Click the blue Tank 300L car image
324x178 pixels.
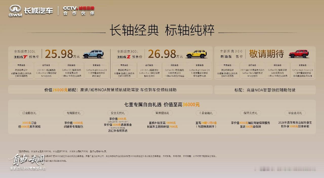(x=94, y=54)
